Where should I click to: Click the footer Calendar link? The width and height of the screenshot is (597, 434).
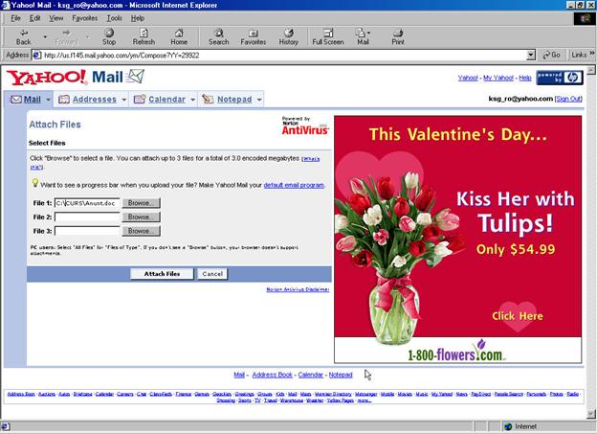pyautogui.click(x=310, y=375)
